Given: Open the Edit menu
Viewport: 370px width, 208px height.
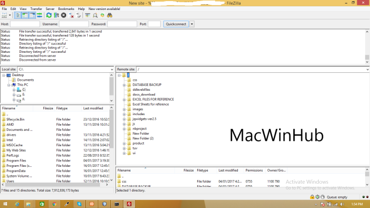Looking at the screenshot, I should (x=13, y=9).
